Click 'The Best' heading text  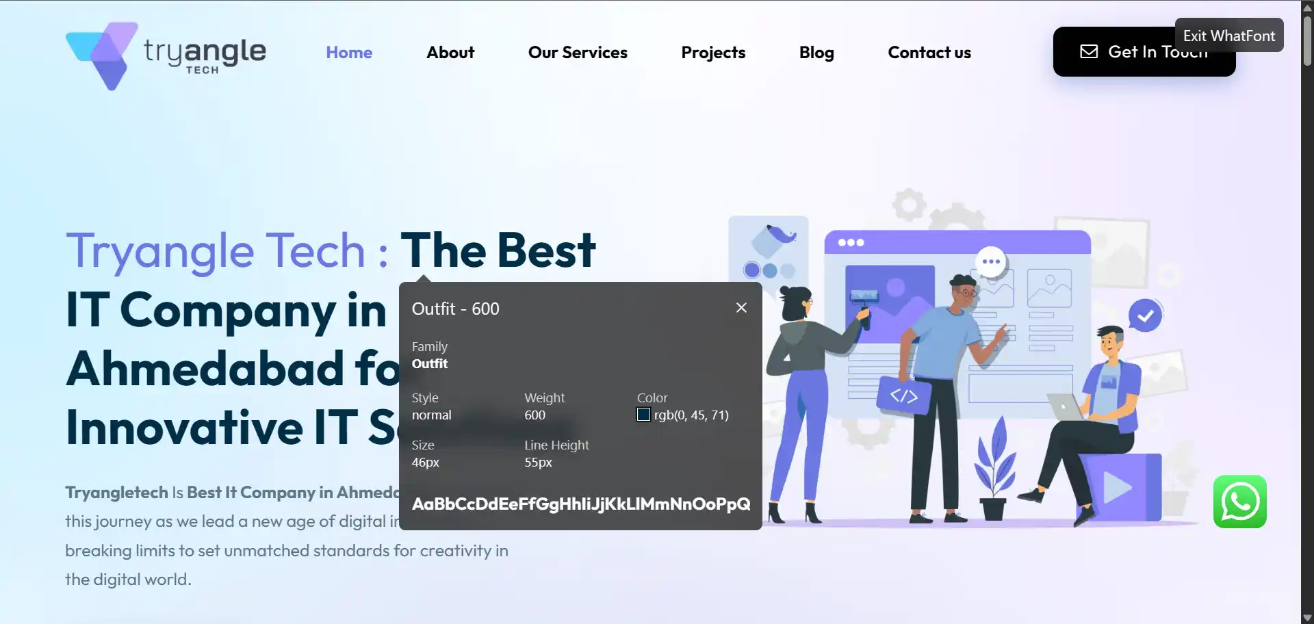tap(498, 250)
